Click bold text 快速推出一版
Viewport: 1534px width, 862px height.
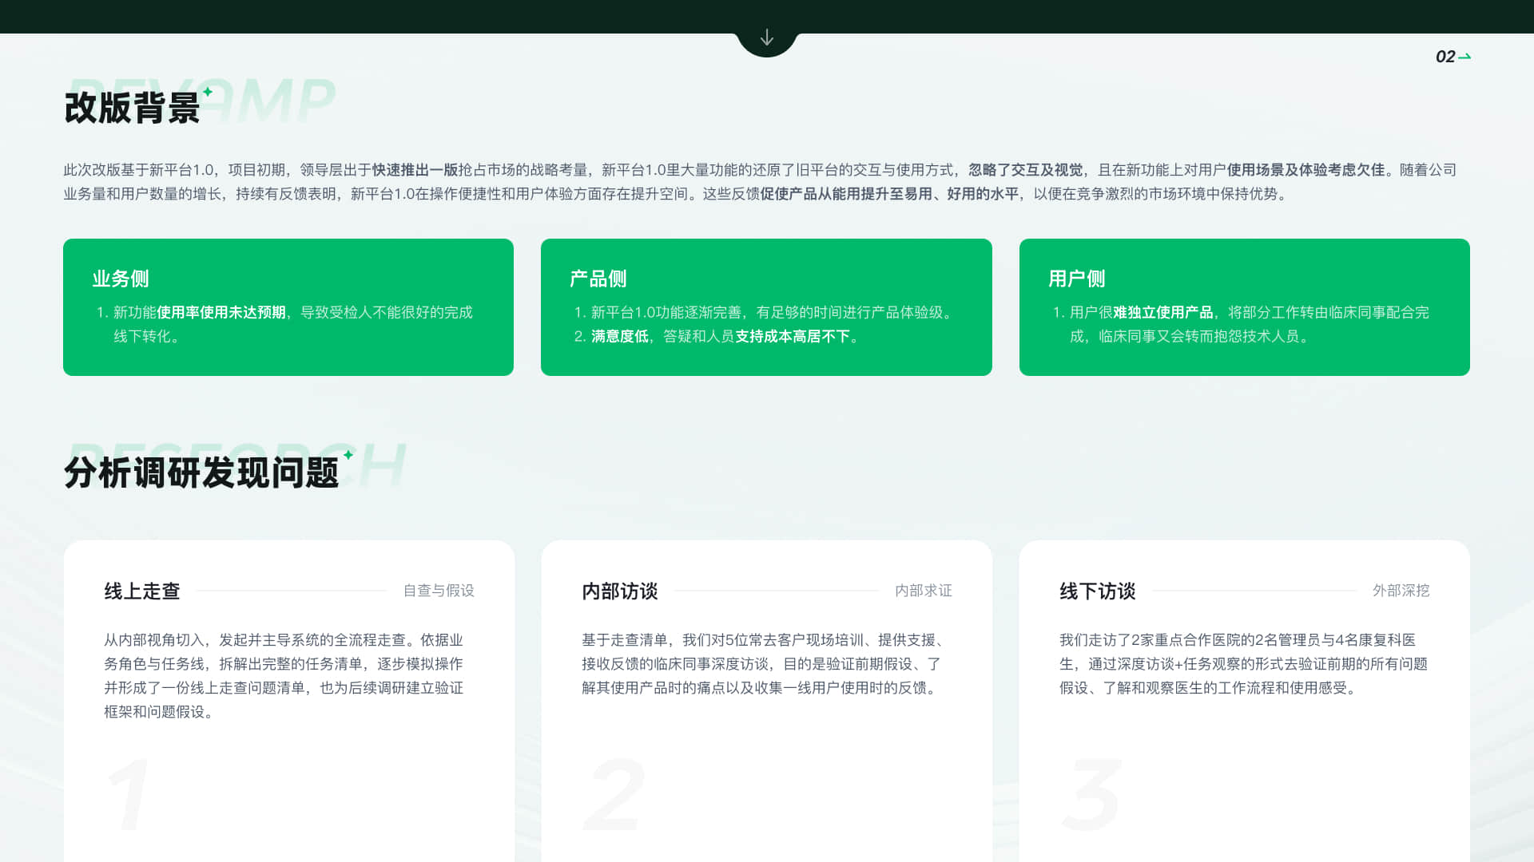pyautogui.click(x=415, y=170)
